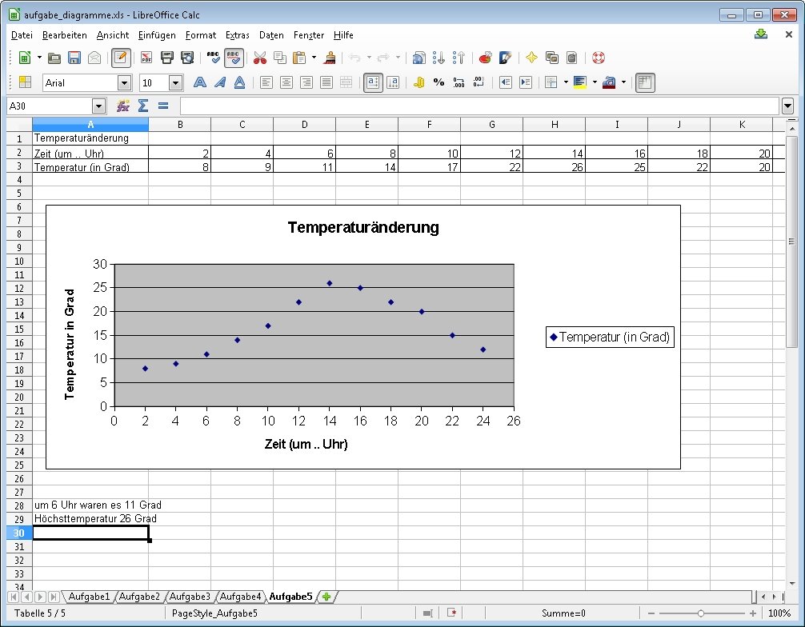Apply percent number format
This screenshot has height=627, width=805.
click(x=439, y=82)
